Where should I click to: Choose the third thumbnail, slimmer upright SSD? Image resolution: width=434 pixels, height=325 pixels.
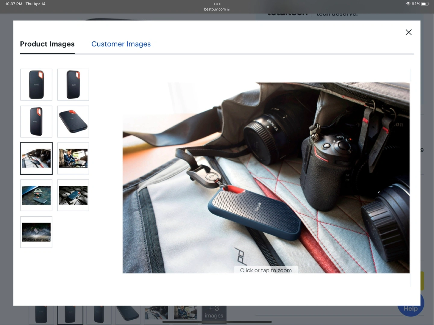pos(36,121)
